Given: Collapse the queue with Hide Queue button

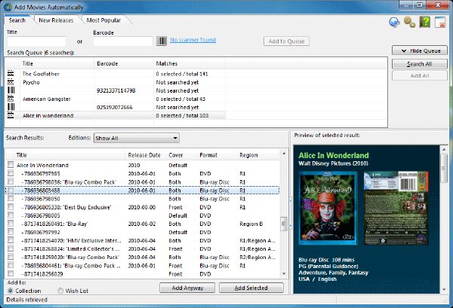Looking at the screenshot, I should [x=420, y=50].
